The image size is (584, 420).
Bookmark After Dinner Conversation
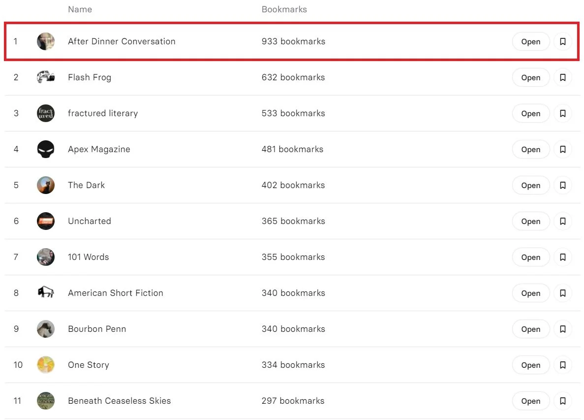pos(562,41)
